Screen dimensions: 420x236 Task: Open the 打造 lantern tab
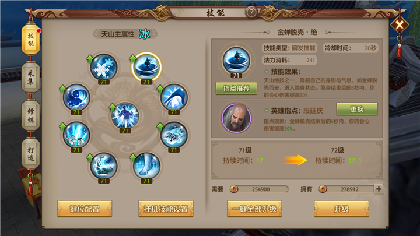pyautogui.click(x=31, y=154)
